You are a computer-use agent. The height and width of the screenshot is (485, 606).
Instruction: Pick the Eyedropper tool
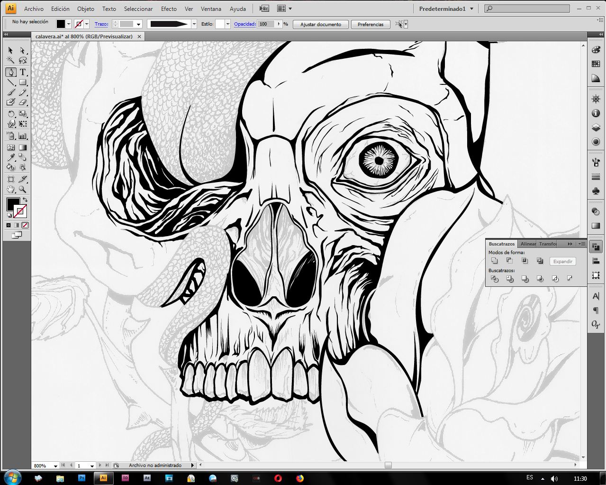pyautogui.click(x=11, y=158)
